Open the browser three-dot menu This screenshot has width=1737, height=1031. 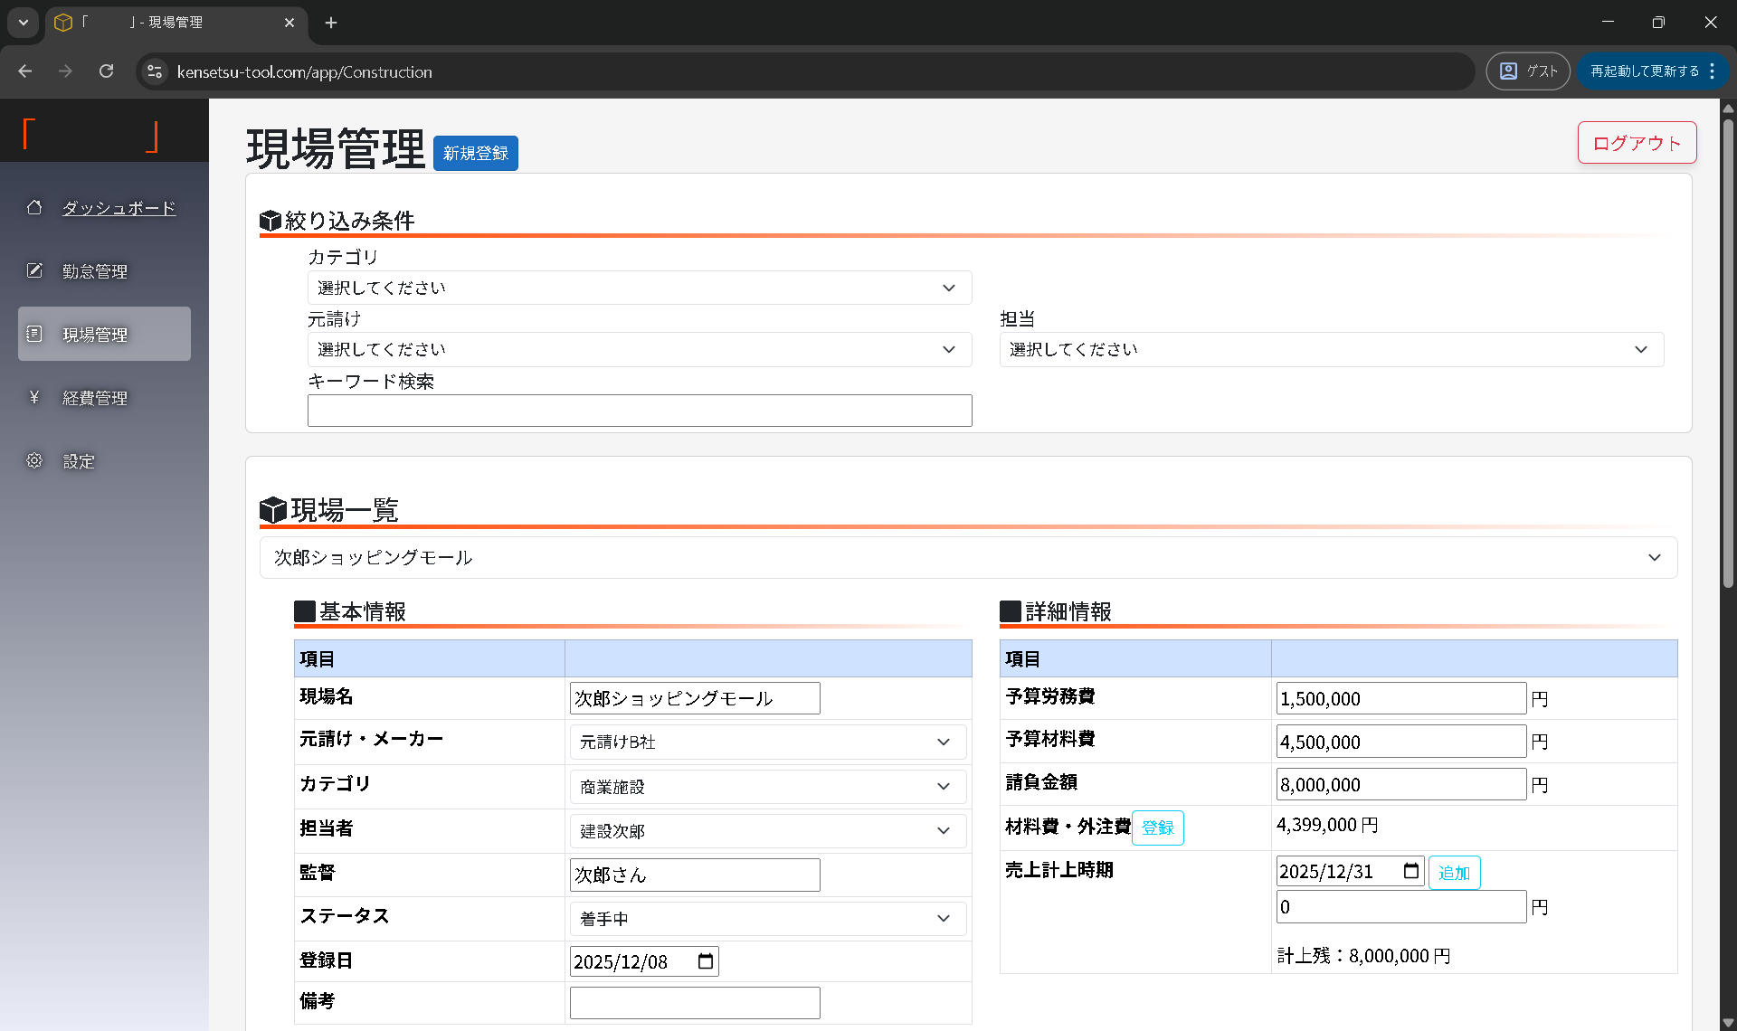click(1713, 71)
